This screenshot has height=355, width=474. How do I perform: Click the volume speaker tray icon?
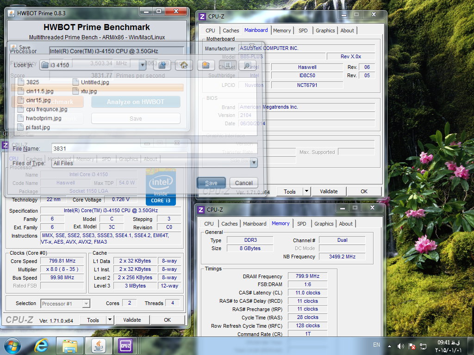(400, 346)
